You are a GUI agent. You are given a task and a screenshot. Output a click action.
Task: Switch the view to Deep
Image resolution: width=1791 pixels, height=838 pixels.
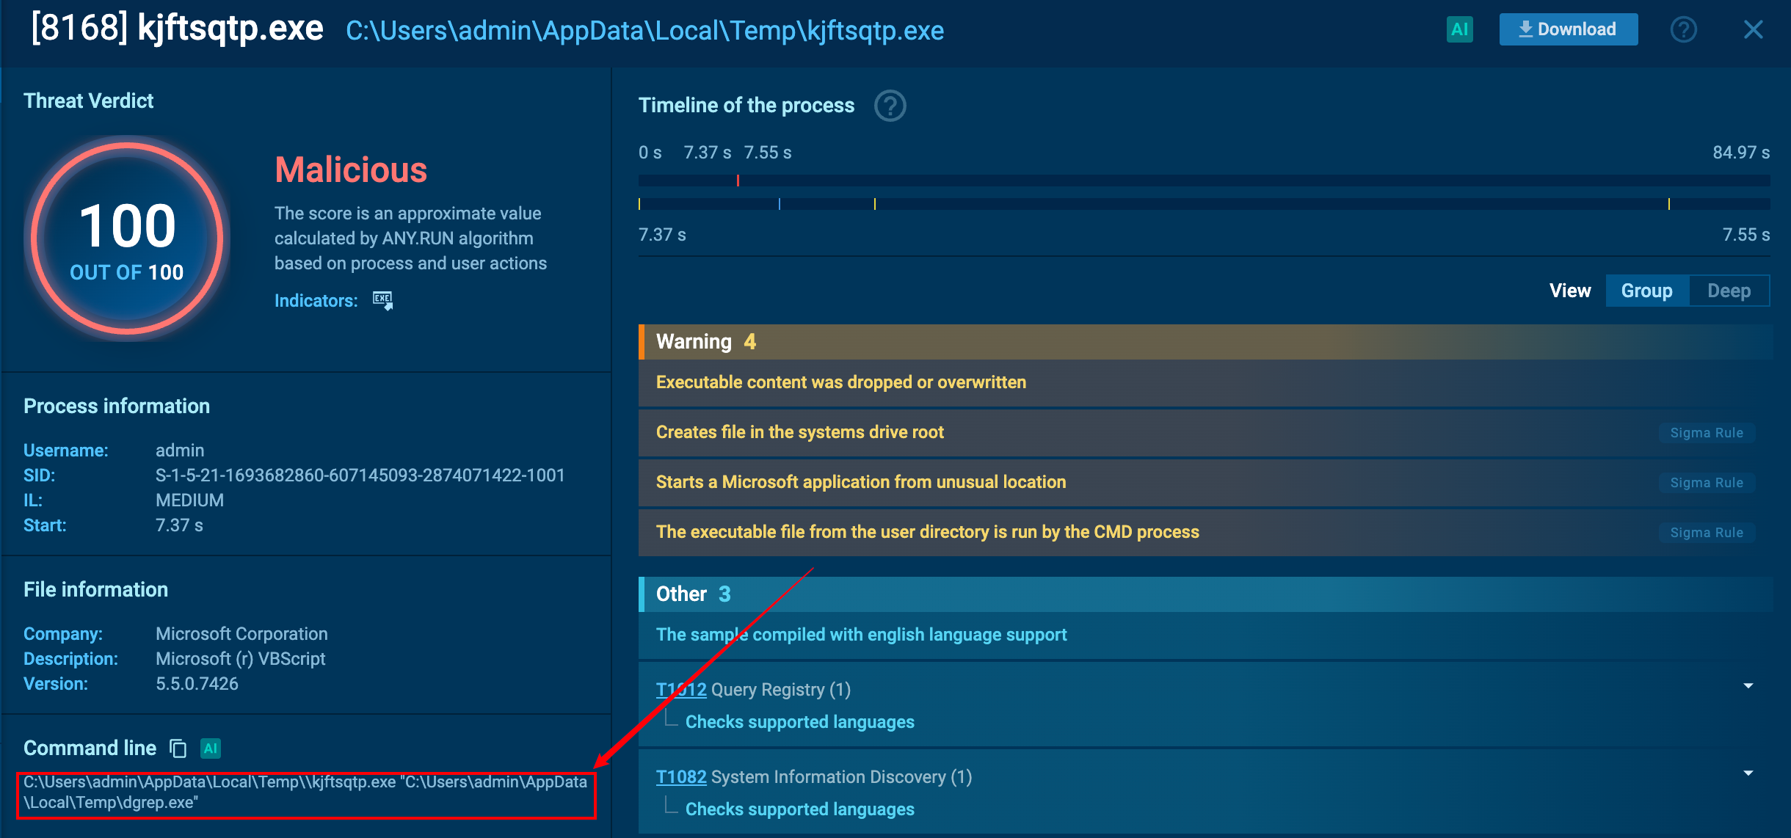pos(1729,291)
